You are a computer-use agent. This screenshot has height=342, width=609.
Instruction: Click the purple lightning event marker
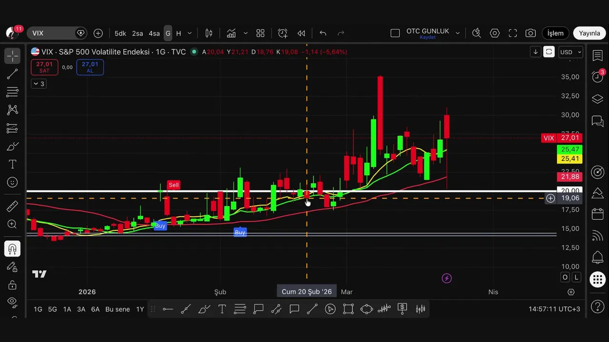coord(446,278)
